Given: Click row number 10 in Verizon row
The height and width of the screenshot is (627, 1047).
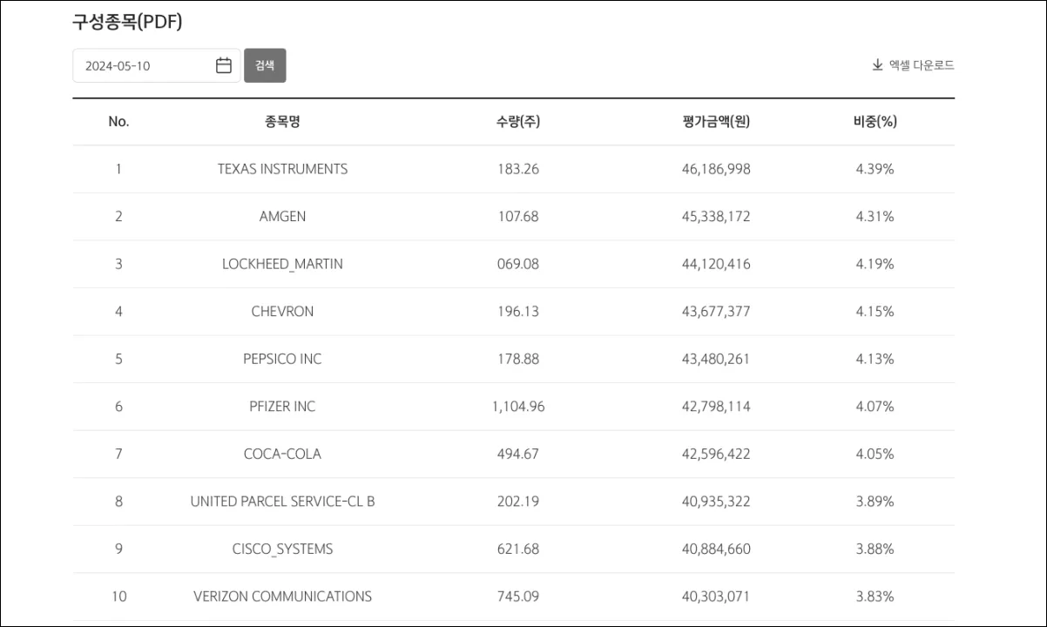Looking at the screenshot, I should (118, 597).
